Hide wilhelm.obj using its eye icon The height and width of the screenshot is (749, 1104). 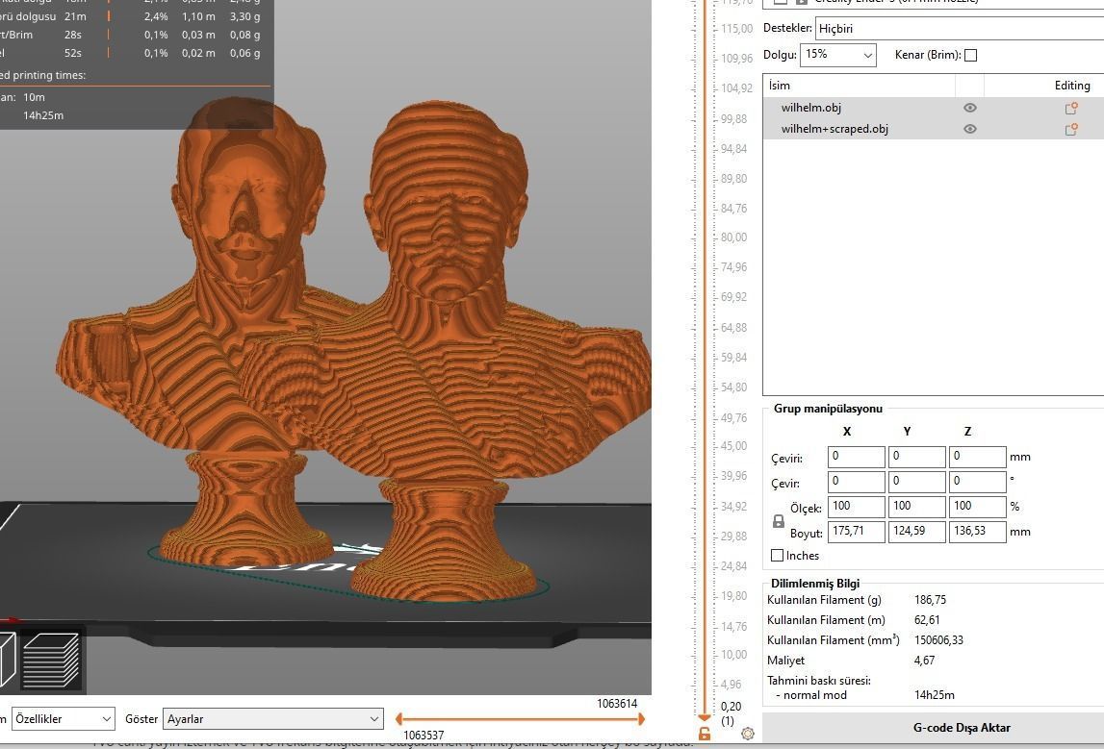click(969, 108)
